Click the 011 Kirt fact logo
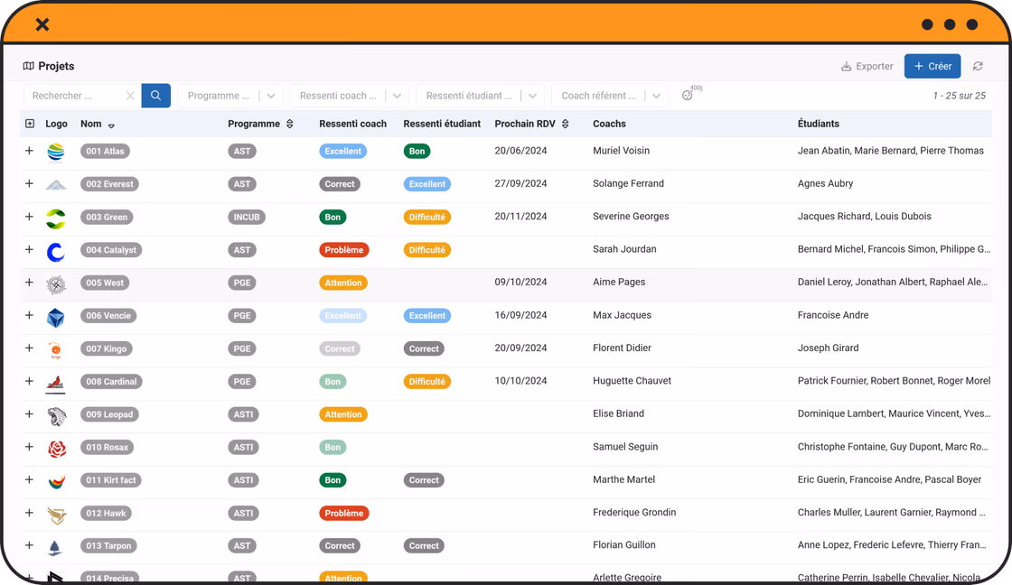 pos(57,481)
